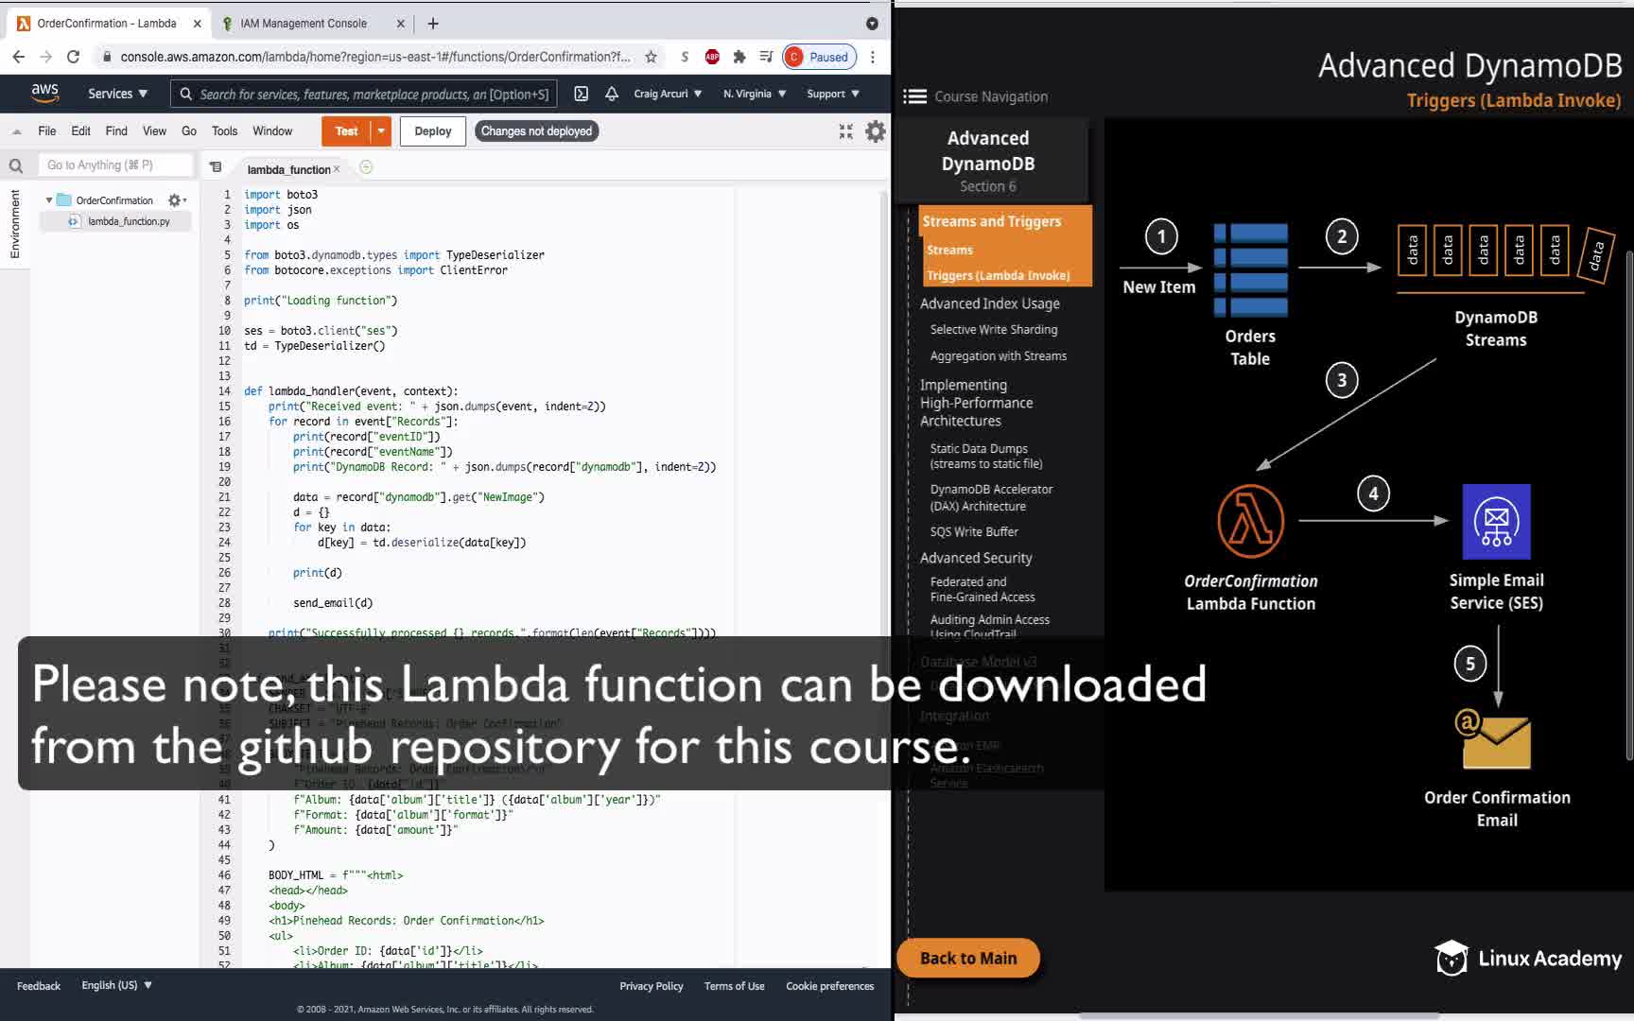Launch AWS CloudShell from the header icon

(582, 94)
